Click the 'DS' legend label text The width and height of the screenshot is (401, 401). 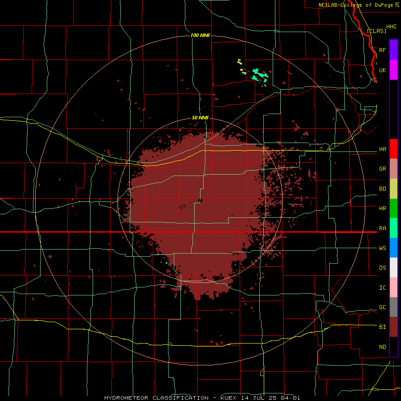tap(382, 268)
